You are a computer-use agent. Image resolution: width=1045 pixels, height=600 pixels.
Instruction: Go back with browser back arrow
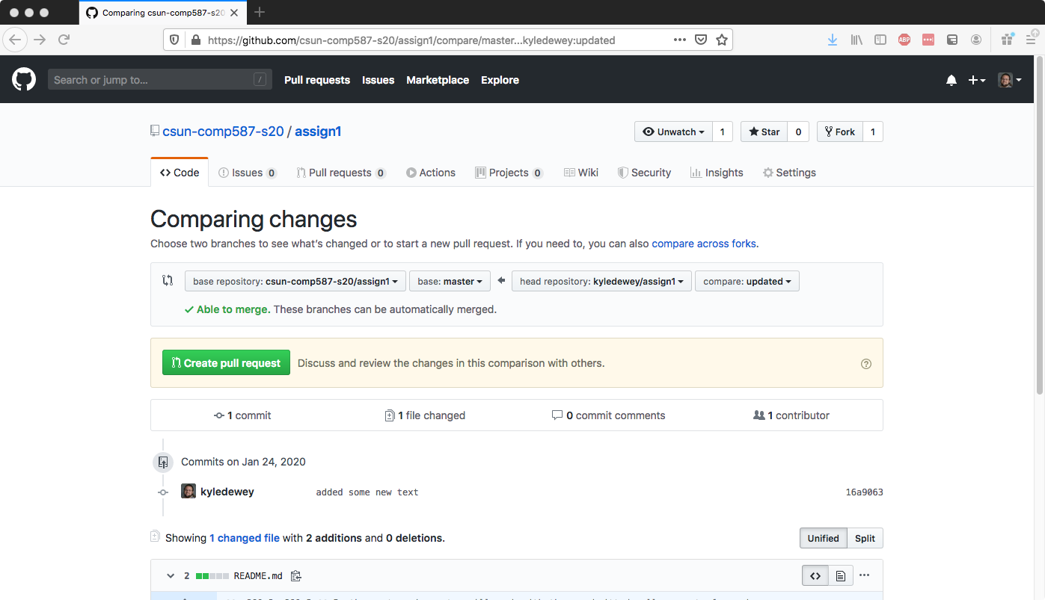click(16, 40)
